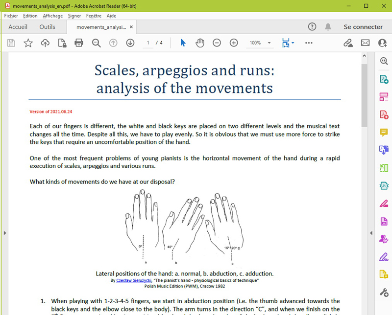Viewport: 392px width, 315px height.
Task: Click the vertical scrollbar thumb
Action: (364, 93)
